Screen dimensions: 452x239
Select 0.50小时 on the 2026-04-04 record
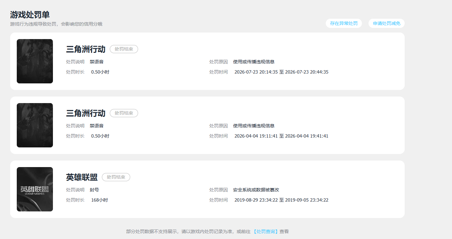tap(100, 136)
